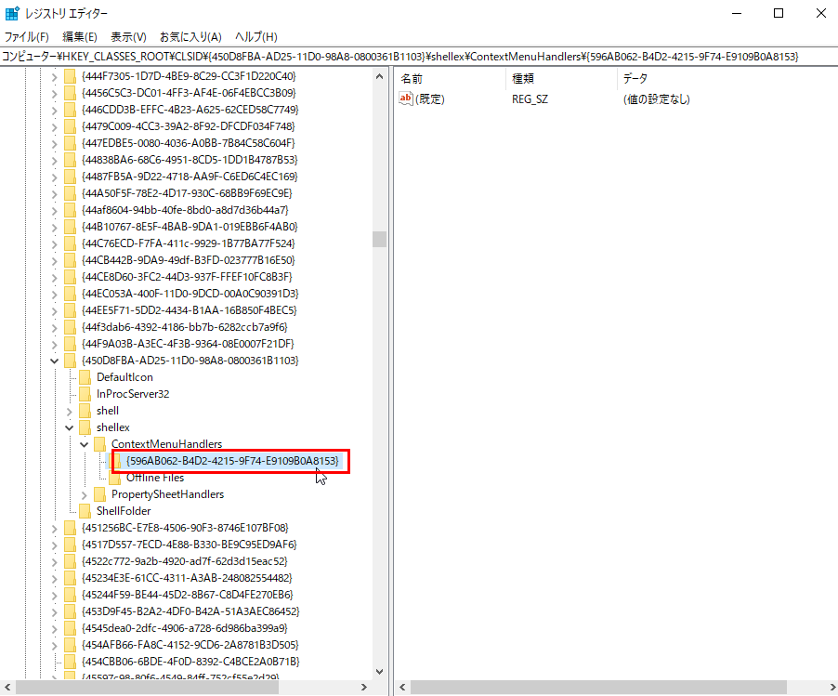The image size is (838, 696).
Task: Click the folder icon of {4487FB5A-9D22-4718-AA9F-C6ED6C4EC169}
Action: 70,177
